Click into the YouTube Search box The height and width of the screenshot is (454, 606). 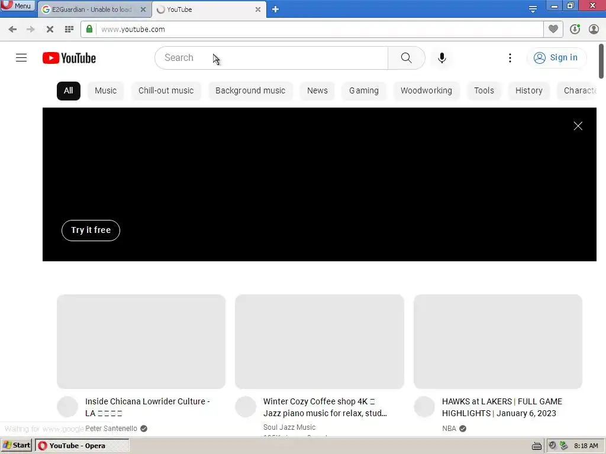tap(271, 58)
